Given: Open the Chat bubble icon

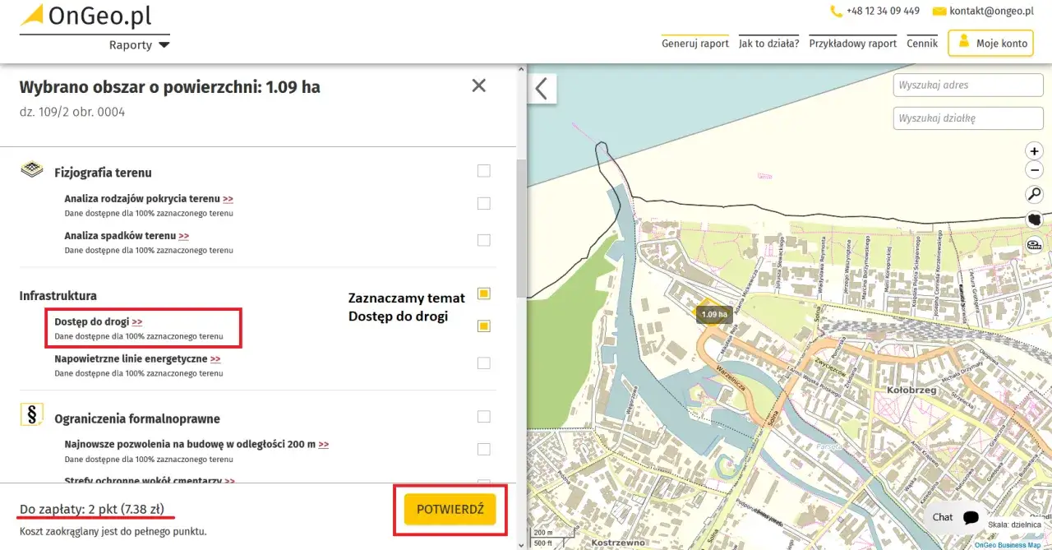Looking at the screenshot, I should [970, 517].
